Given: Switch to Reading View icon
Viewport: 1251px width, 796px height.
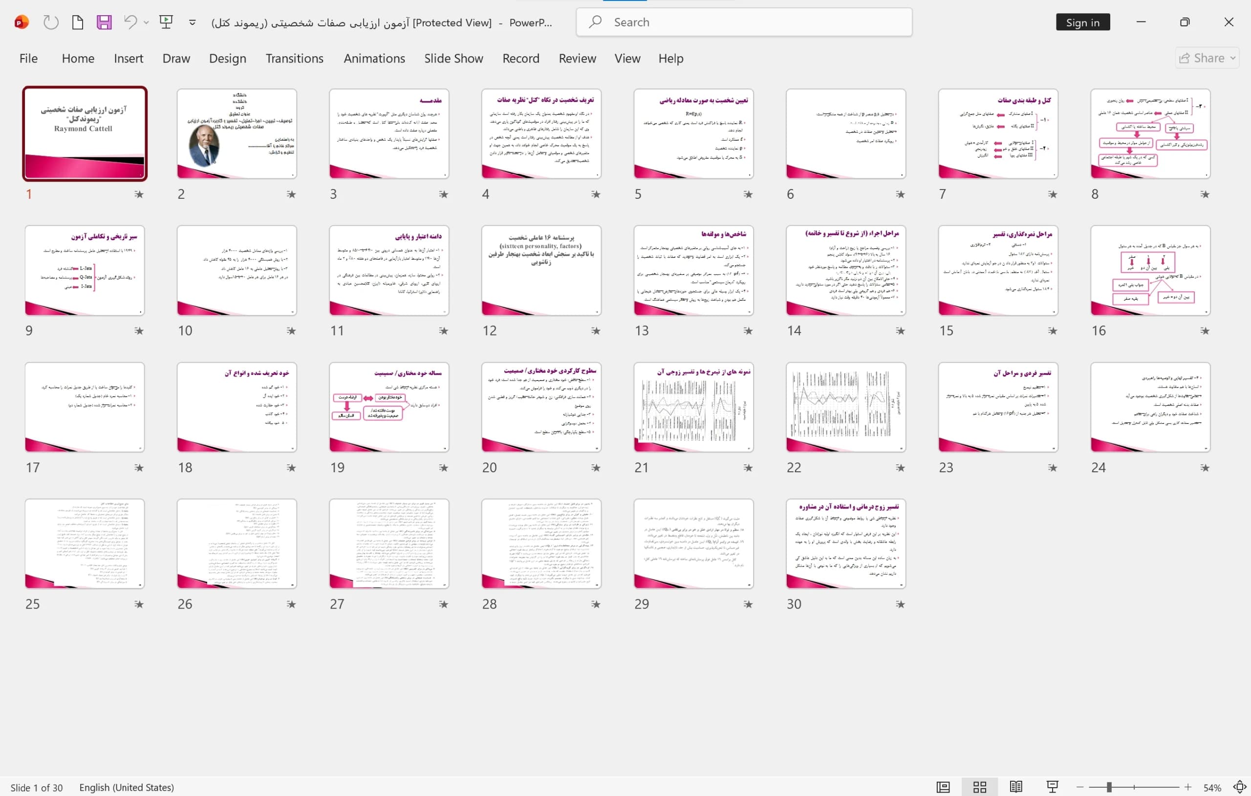Looking at the screenshot, I should click(1015, 787).
